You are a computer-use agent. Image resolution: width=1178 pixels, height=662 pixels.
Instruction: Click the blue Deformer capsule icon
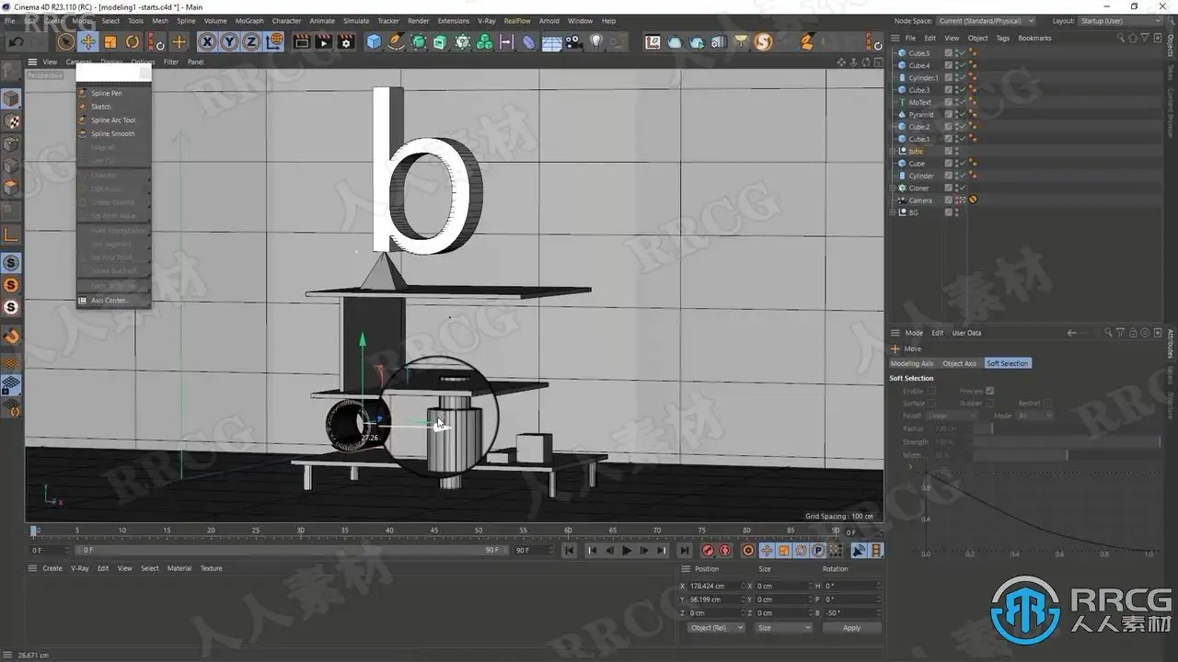(x=528, y=41)
